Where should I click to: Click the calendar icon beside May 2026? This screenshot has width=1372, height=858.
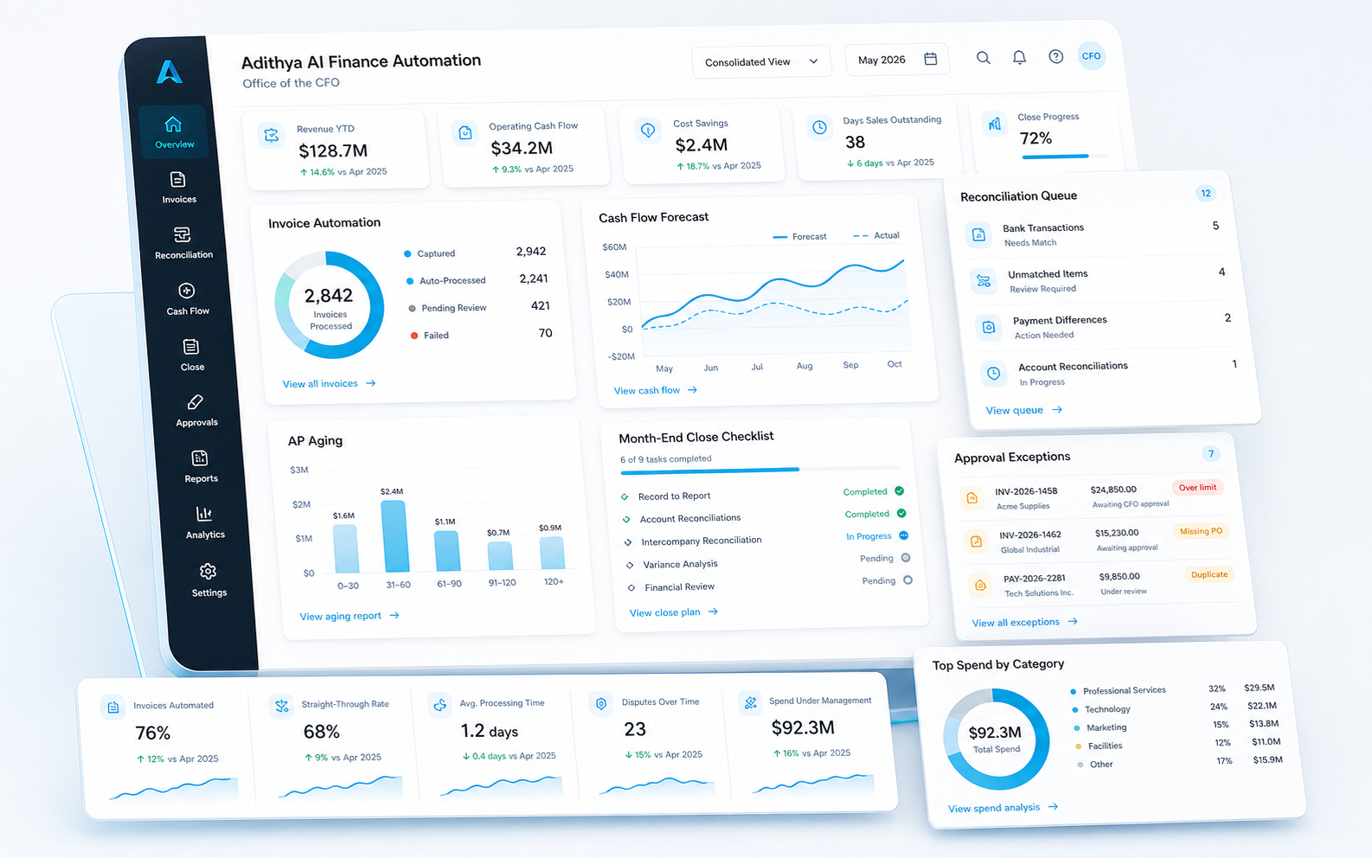(x=931, y=59)
